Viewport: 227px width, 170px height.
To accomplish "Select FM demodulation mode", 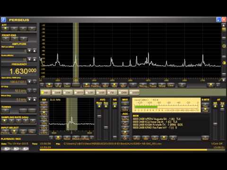I will click(x=112, y=93).
